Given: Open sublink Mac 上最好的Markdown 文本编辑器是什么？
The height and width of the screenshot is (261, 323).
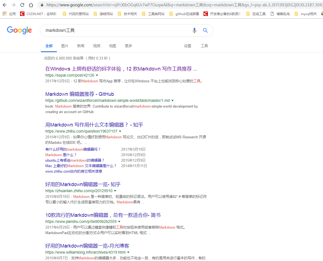Looking at the screenshot, I should click(x=81, y=166).
